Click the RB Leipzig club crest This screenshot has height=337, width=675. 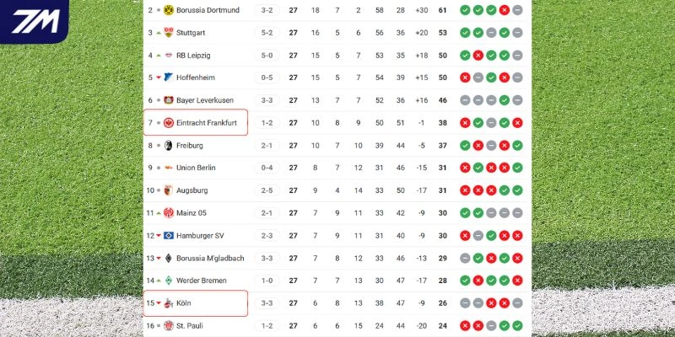click(x=168, y=56)
